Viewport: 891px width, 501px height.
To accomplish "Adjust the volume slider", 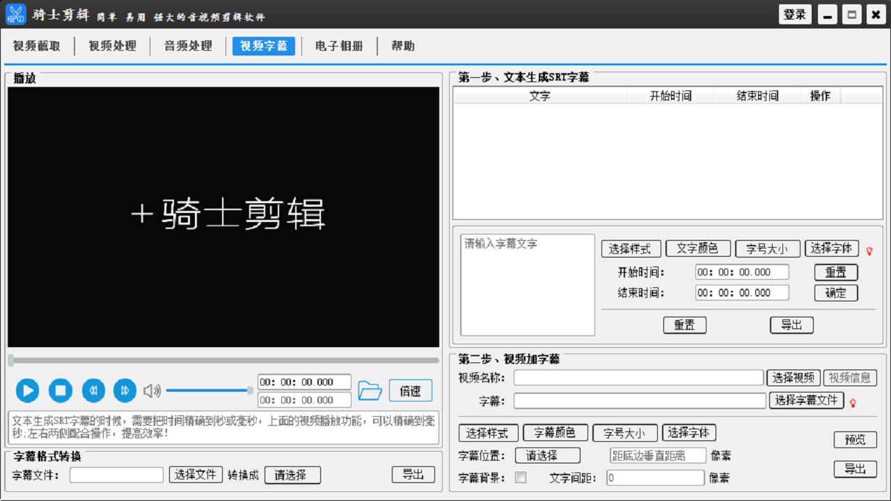I will pos(209,390).
